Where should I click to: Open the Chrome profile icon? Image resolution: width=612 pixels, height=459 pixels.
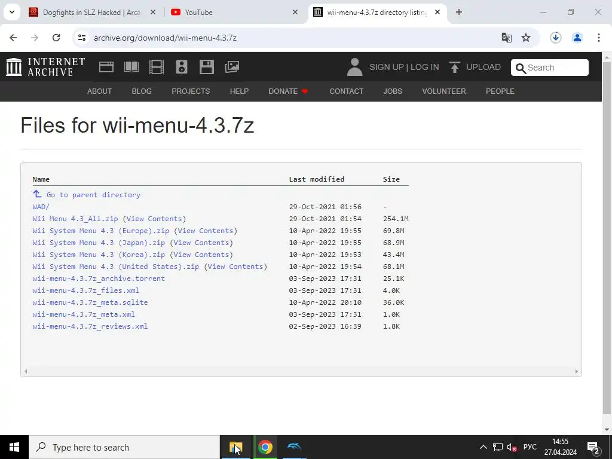(x=577, y=38)
